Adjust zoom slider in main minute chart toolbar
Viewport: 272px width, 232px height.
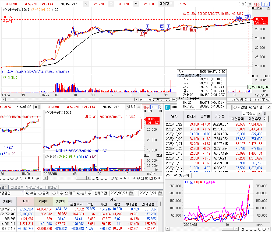point(158,99)
